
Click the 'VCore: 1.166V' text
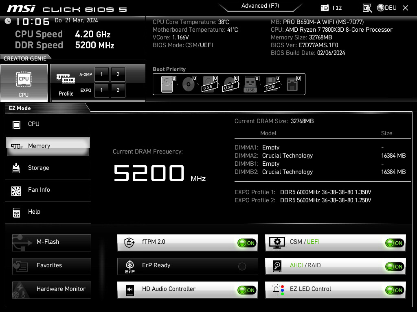point(171,37)
